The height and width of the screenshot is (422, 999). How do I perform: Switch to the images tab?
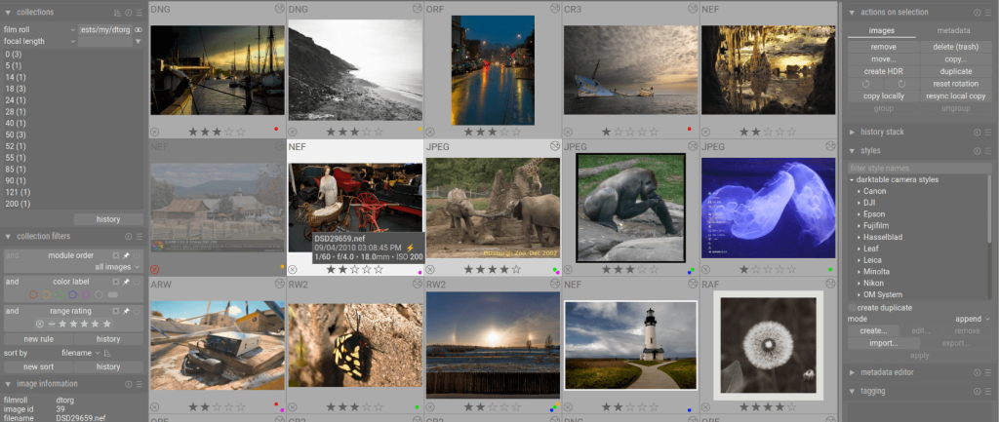coord(882,30)
